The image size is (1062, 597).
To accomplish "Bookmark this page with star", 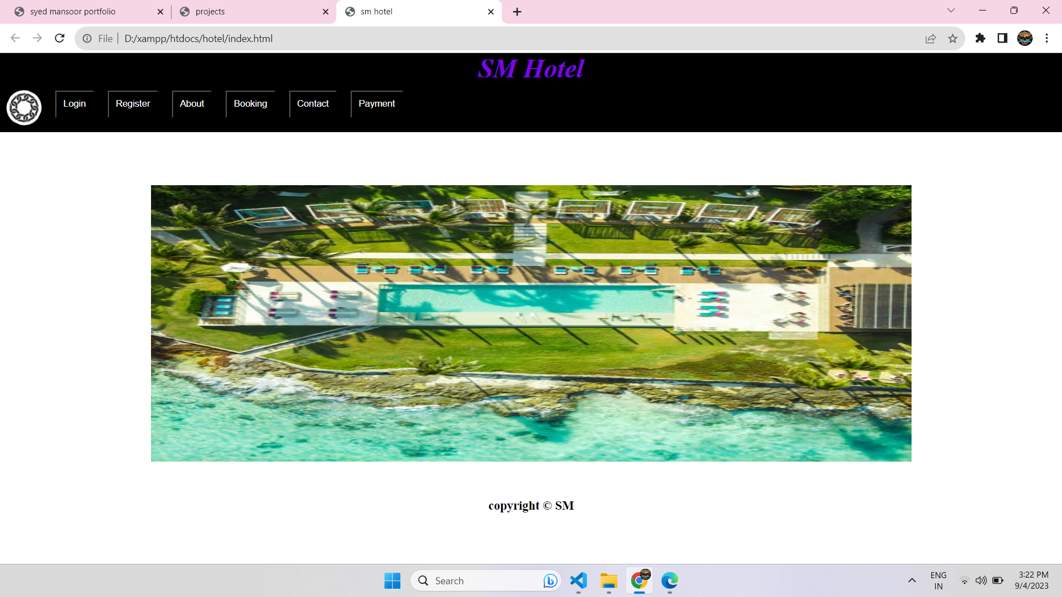I will 952,39.
